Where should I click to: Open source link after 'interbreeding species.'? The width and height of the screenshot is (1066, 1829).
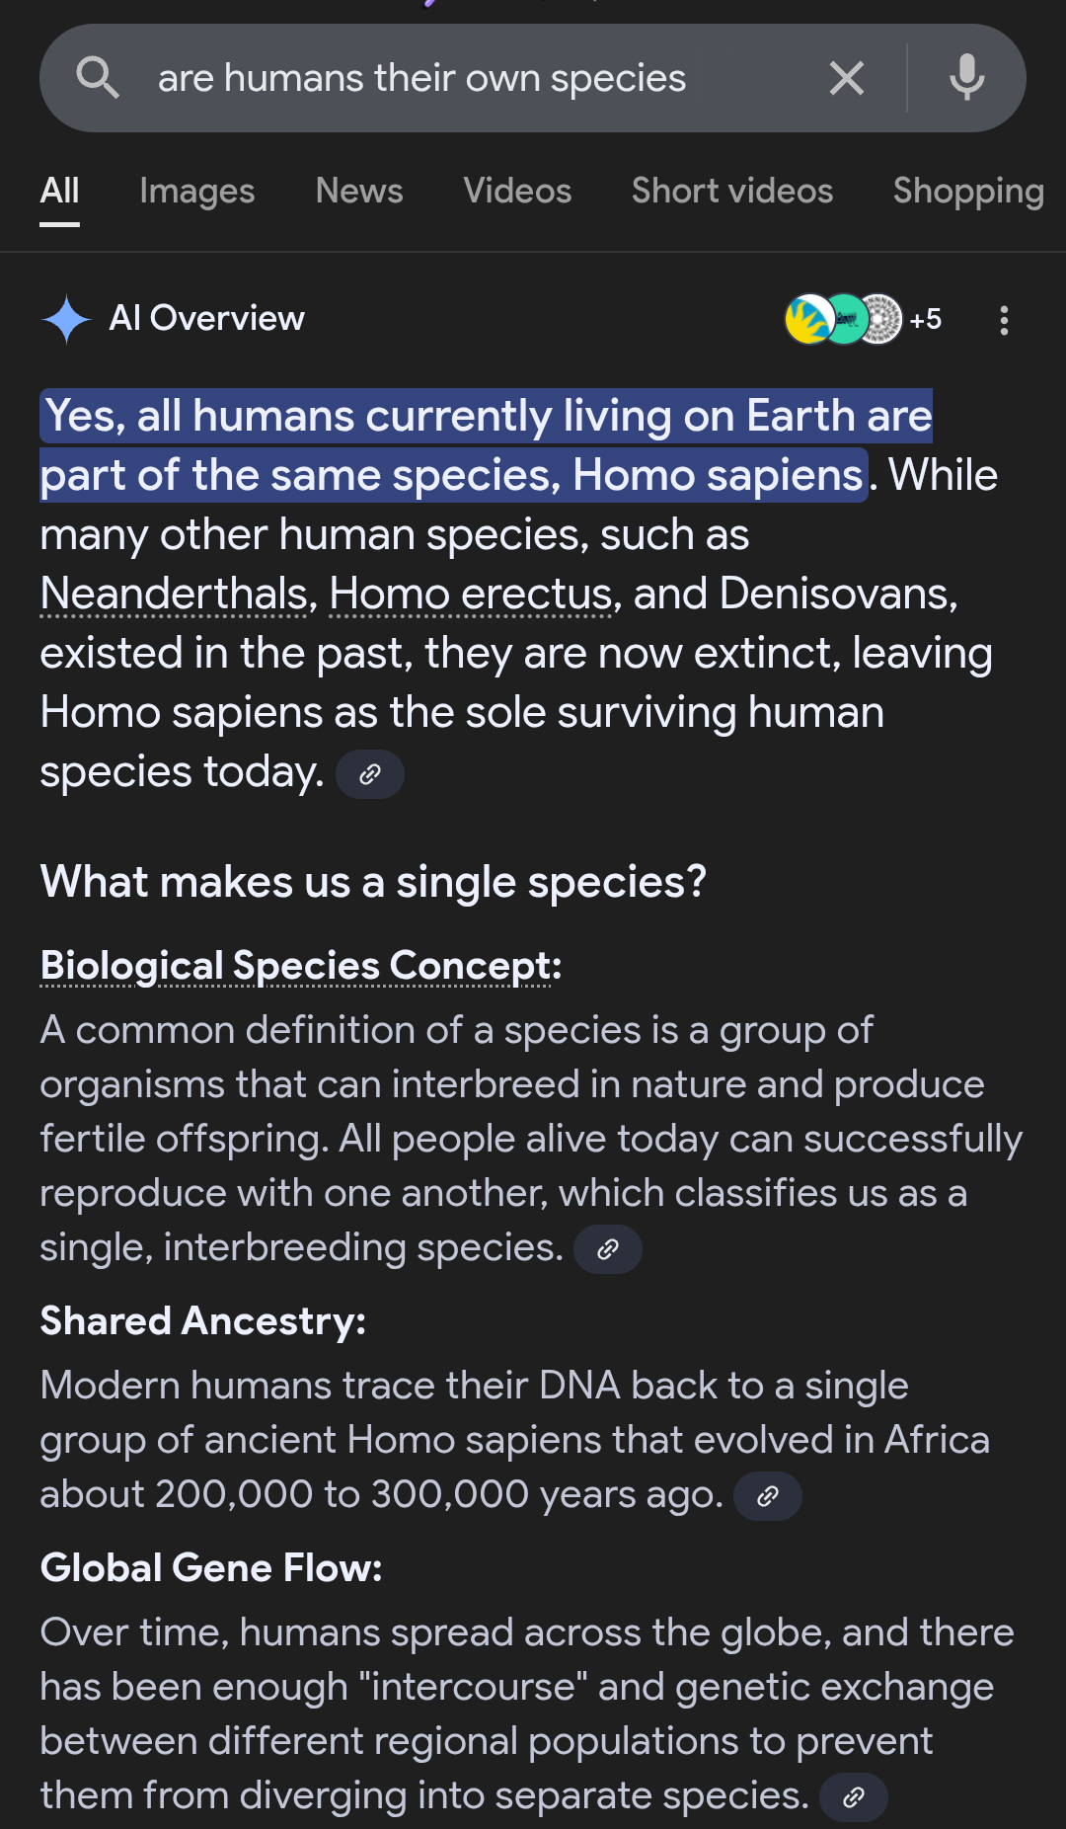(x=608, y=1249)
